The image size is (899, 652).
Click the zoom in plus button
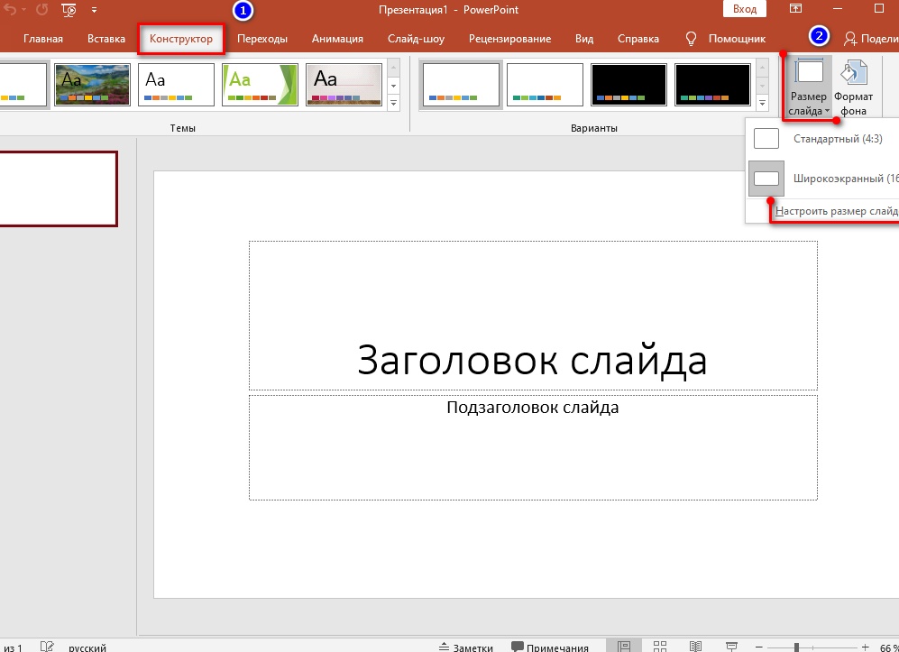[x=865, y=647]
